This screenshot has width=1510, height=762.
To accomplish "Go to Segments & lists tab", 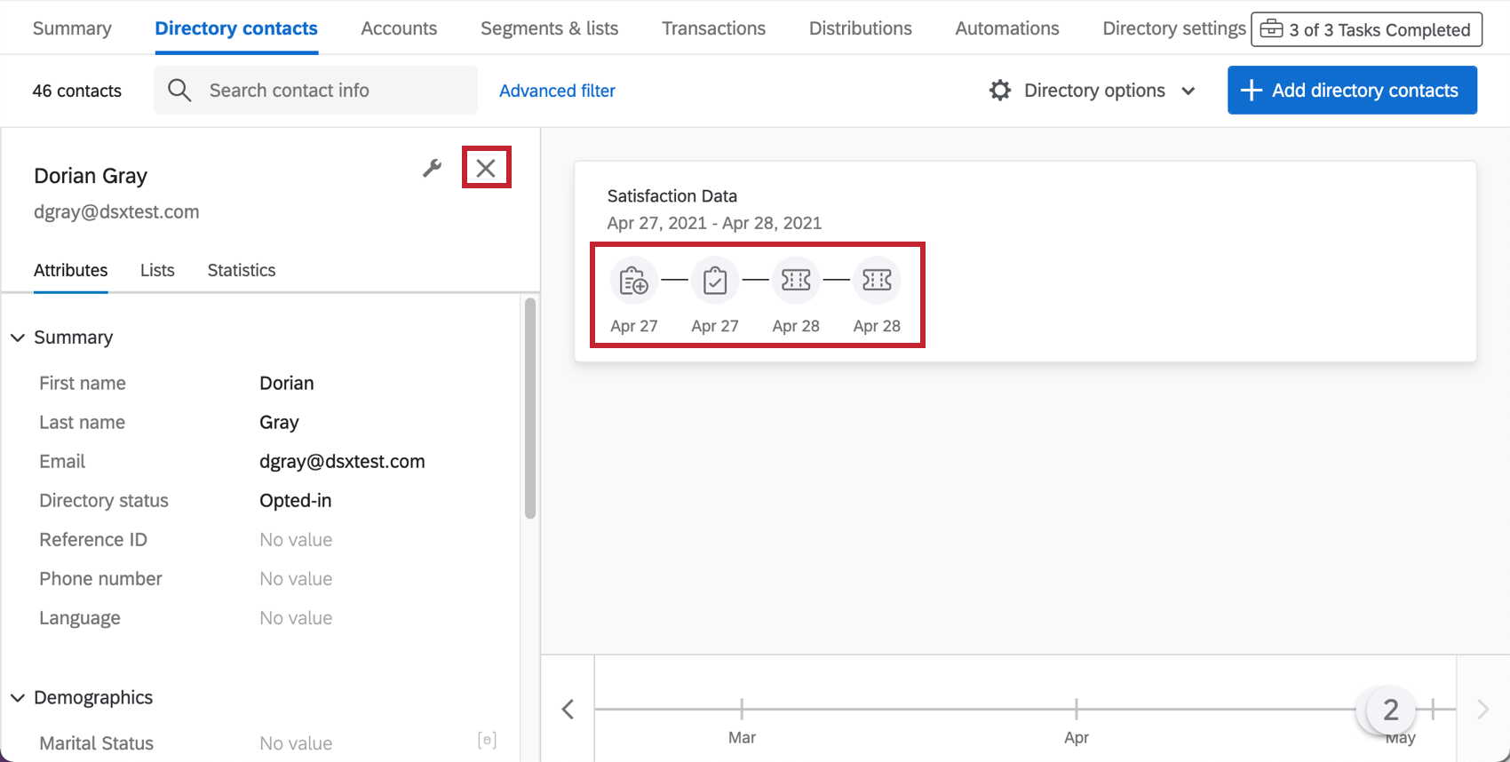I will point(550,28).
